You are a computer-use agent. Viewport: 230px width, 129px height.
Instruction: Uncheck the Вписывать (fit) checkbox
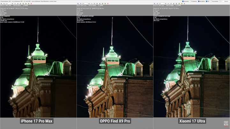(183, 1)
